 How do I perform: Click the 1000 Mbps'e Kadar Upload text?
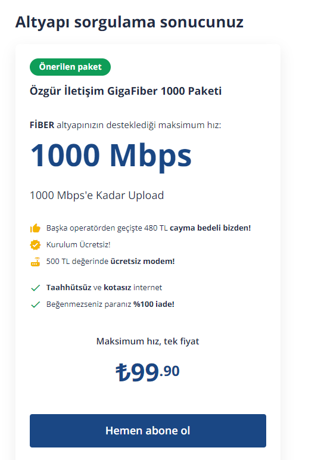(x=96, y=195)
